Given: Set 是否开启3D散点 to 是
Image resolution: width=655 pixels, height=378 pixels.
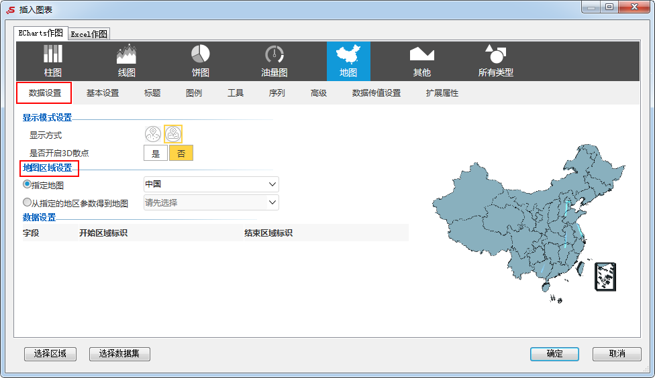Looking at the screenshot, I should (x=156, y=153).
